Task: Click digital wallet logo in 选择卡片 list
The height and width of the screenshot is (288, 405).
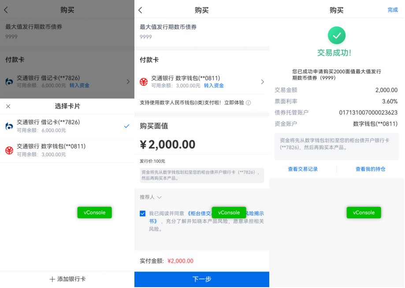Action: pos(9,150)
